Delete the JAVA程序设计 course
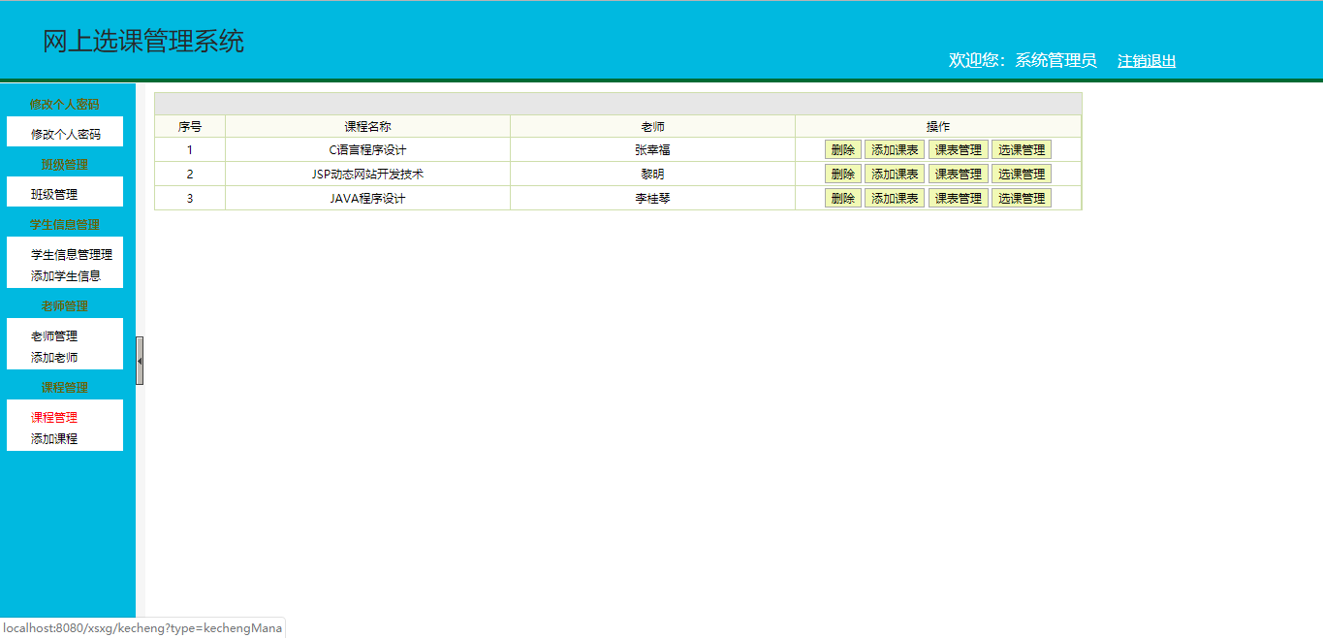The height and width of the screenshot is (638, 1323). coord(843,198)
